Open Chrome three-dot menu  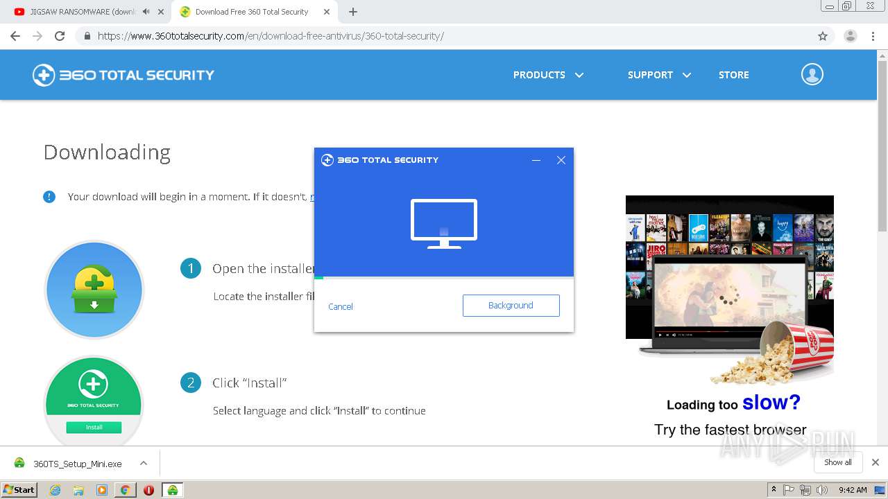pos(873,36)
